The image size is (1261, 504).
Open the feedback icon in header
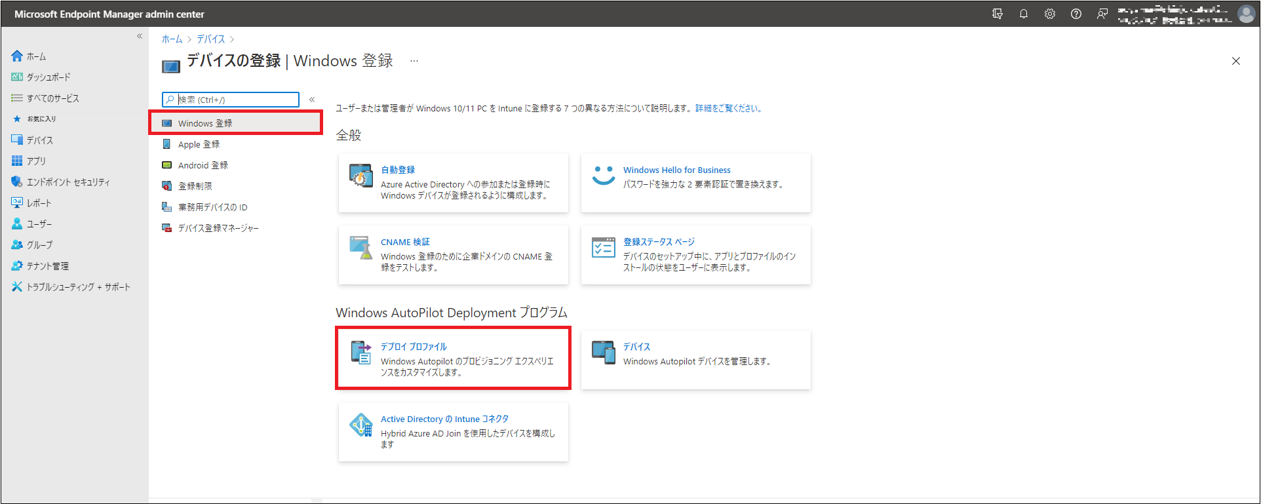(x=1102, y=14)
